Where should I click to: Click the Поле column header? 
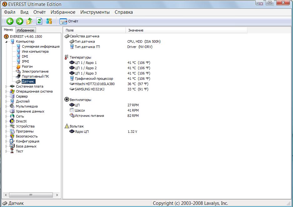[x=95, y=30]
